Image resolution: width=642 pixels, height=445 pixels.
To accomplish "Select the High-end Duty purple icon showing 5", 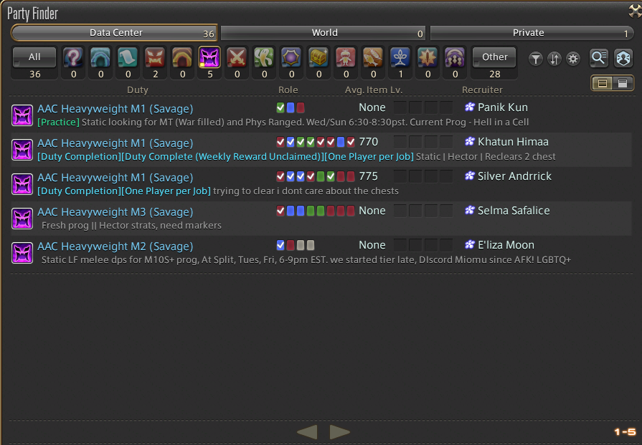I will (x=209, y=57).
